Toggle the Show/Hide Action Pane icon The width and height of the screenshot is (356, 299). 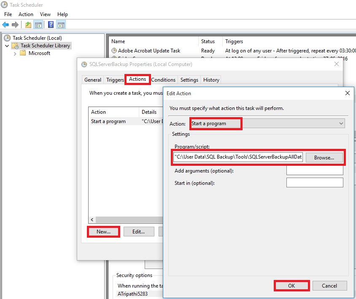[x=61, y=25]
